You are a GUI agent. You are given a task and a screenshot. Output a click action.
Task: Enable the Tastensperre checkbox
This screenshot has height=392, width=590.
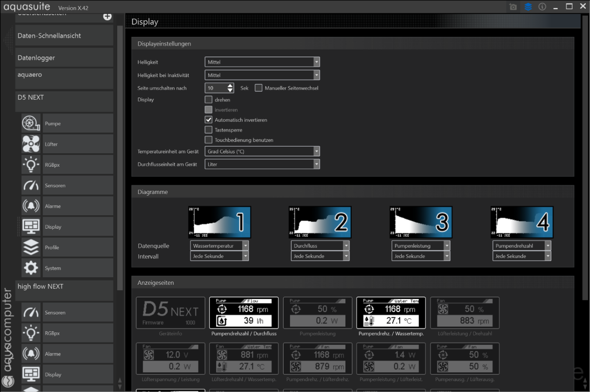(209, 130)
